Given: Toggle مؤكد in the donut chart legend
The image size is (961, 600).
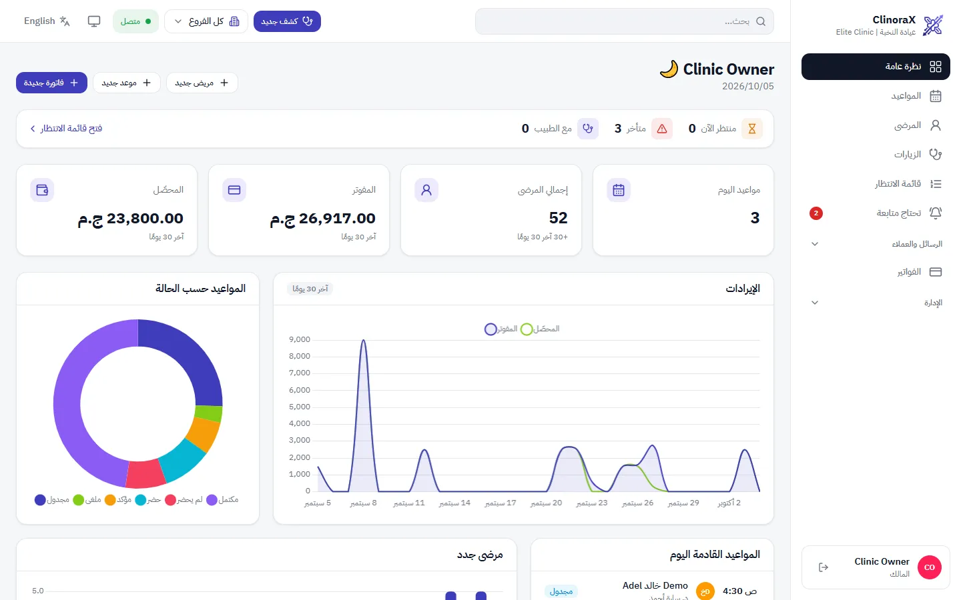Looking at the screenshot, I should coord(118,500).
